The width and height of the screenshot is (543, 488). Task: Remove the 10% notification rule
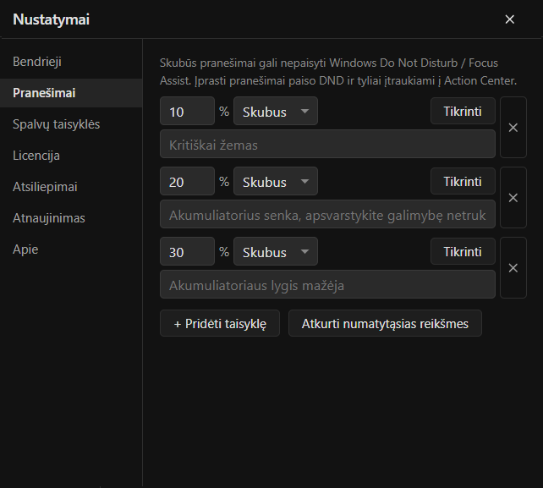tap(513, 128)
